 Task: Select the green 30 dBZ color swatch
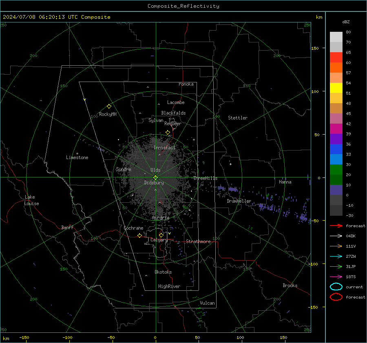click(336, 170)
